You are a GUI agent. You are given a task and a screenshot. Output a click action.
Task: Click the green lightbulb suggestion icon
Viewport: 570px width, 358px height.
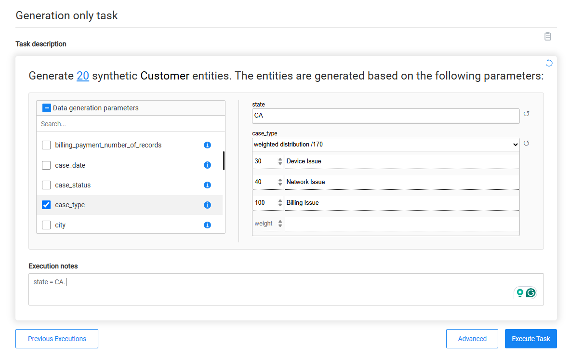(x=520, y=292)
